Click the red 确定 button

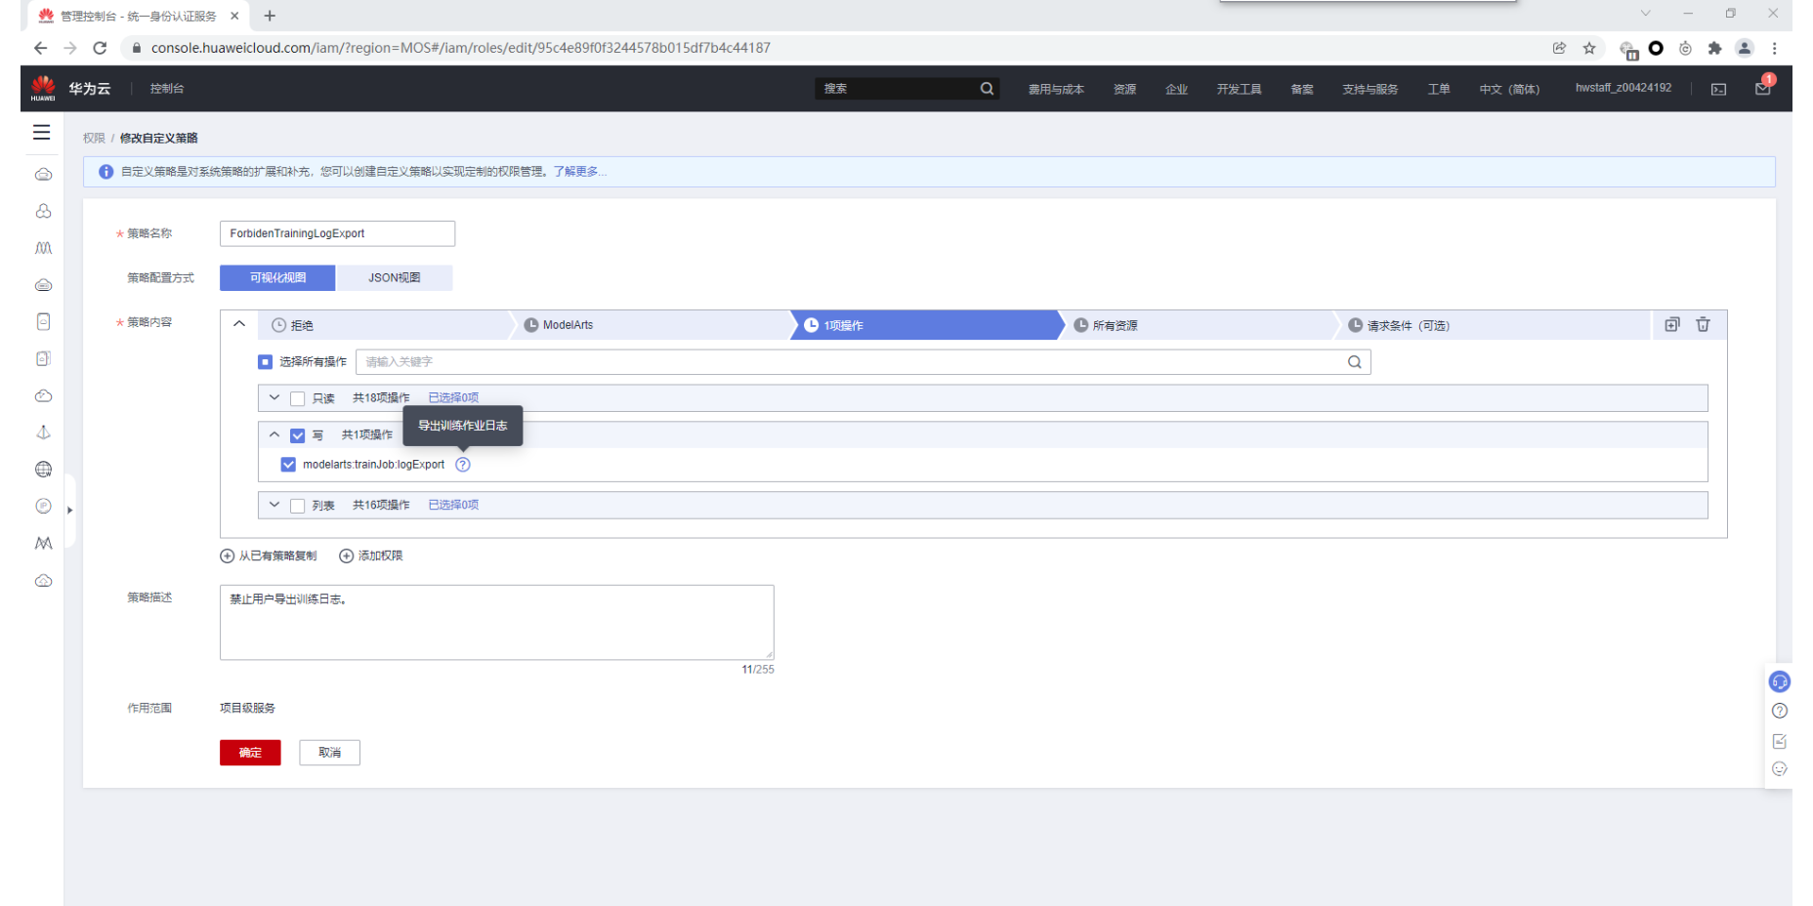[250, 753]
